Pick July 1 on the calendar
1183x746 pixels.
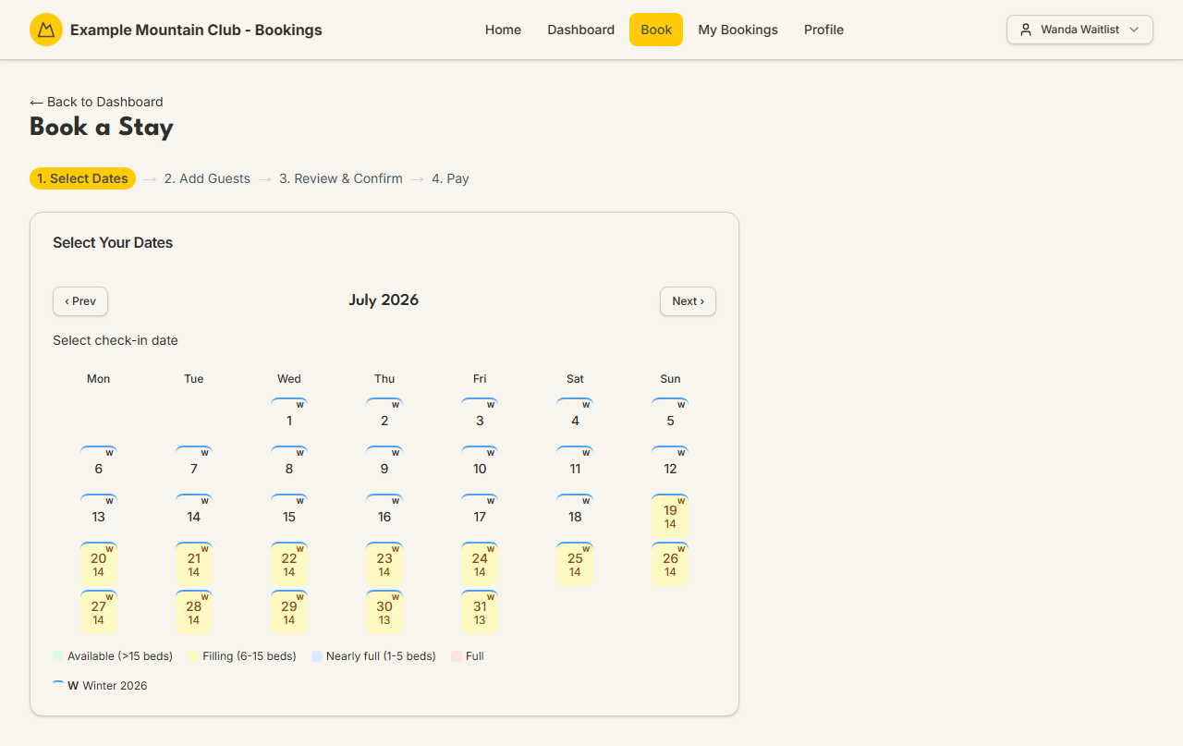click(x=289, y=418)
